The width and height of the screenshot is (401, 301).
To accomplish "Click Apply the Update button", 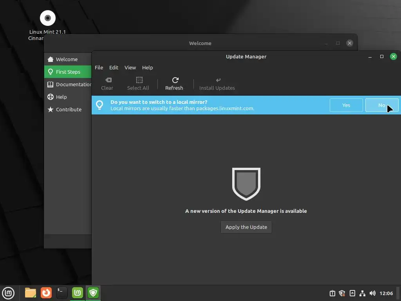I will (246, 227).
